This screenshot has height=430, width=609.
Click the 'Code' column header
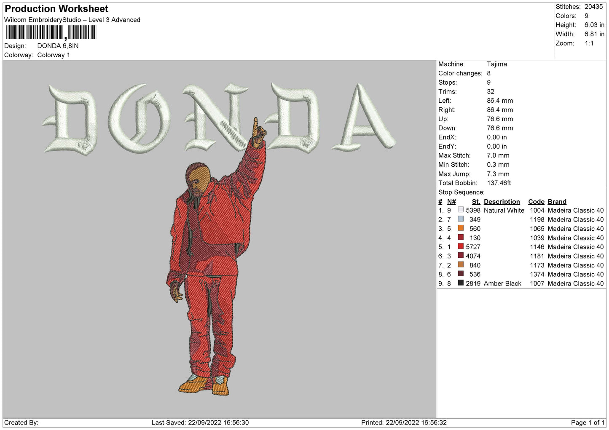pos(536,202)
